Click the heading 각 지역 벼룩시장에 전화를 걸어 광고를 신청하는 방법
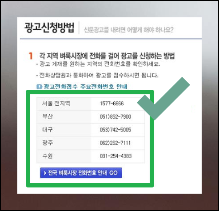This screenshot has width=219, height=211. click(x=107, y=56)
